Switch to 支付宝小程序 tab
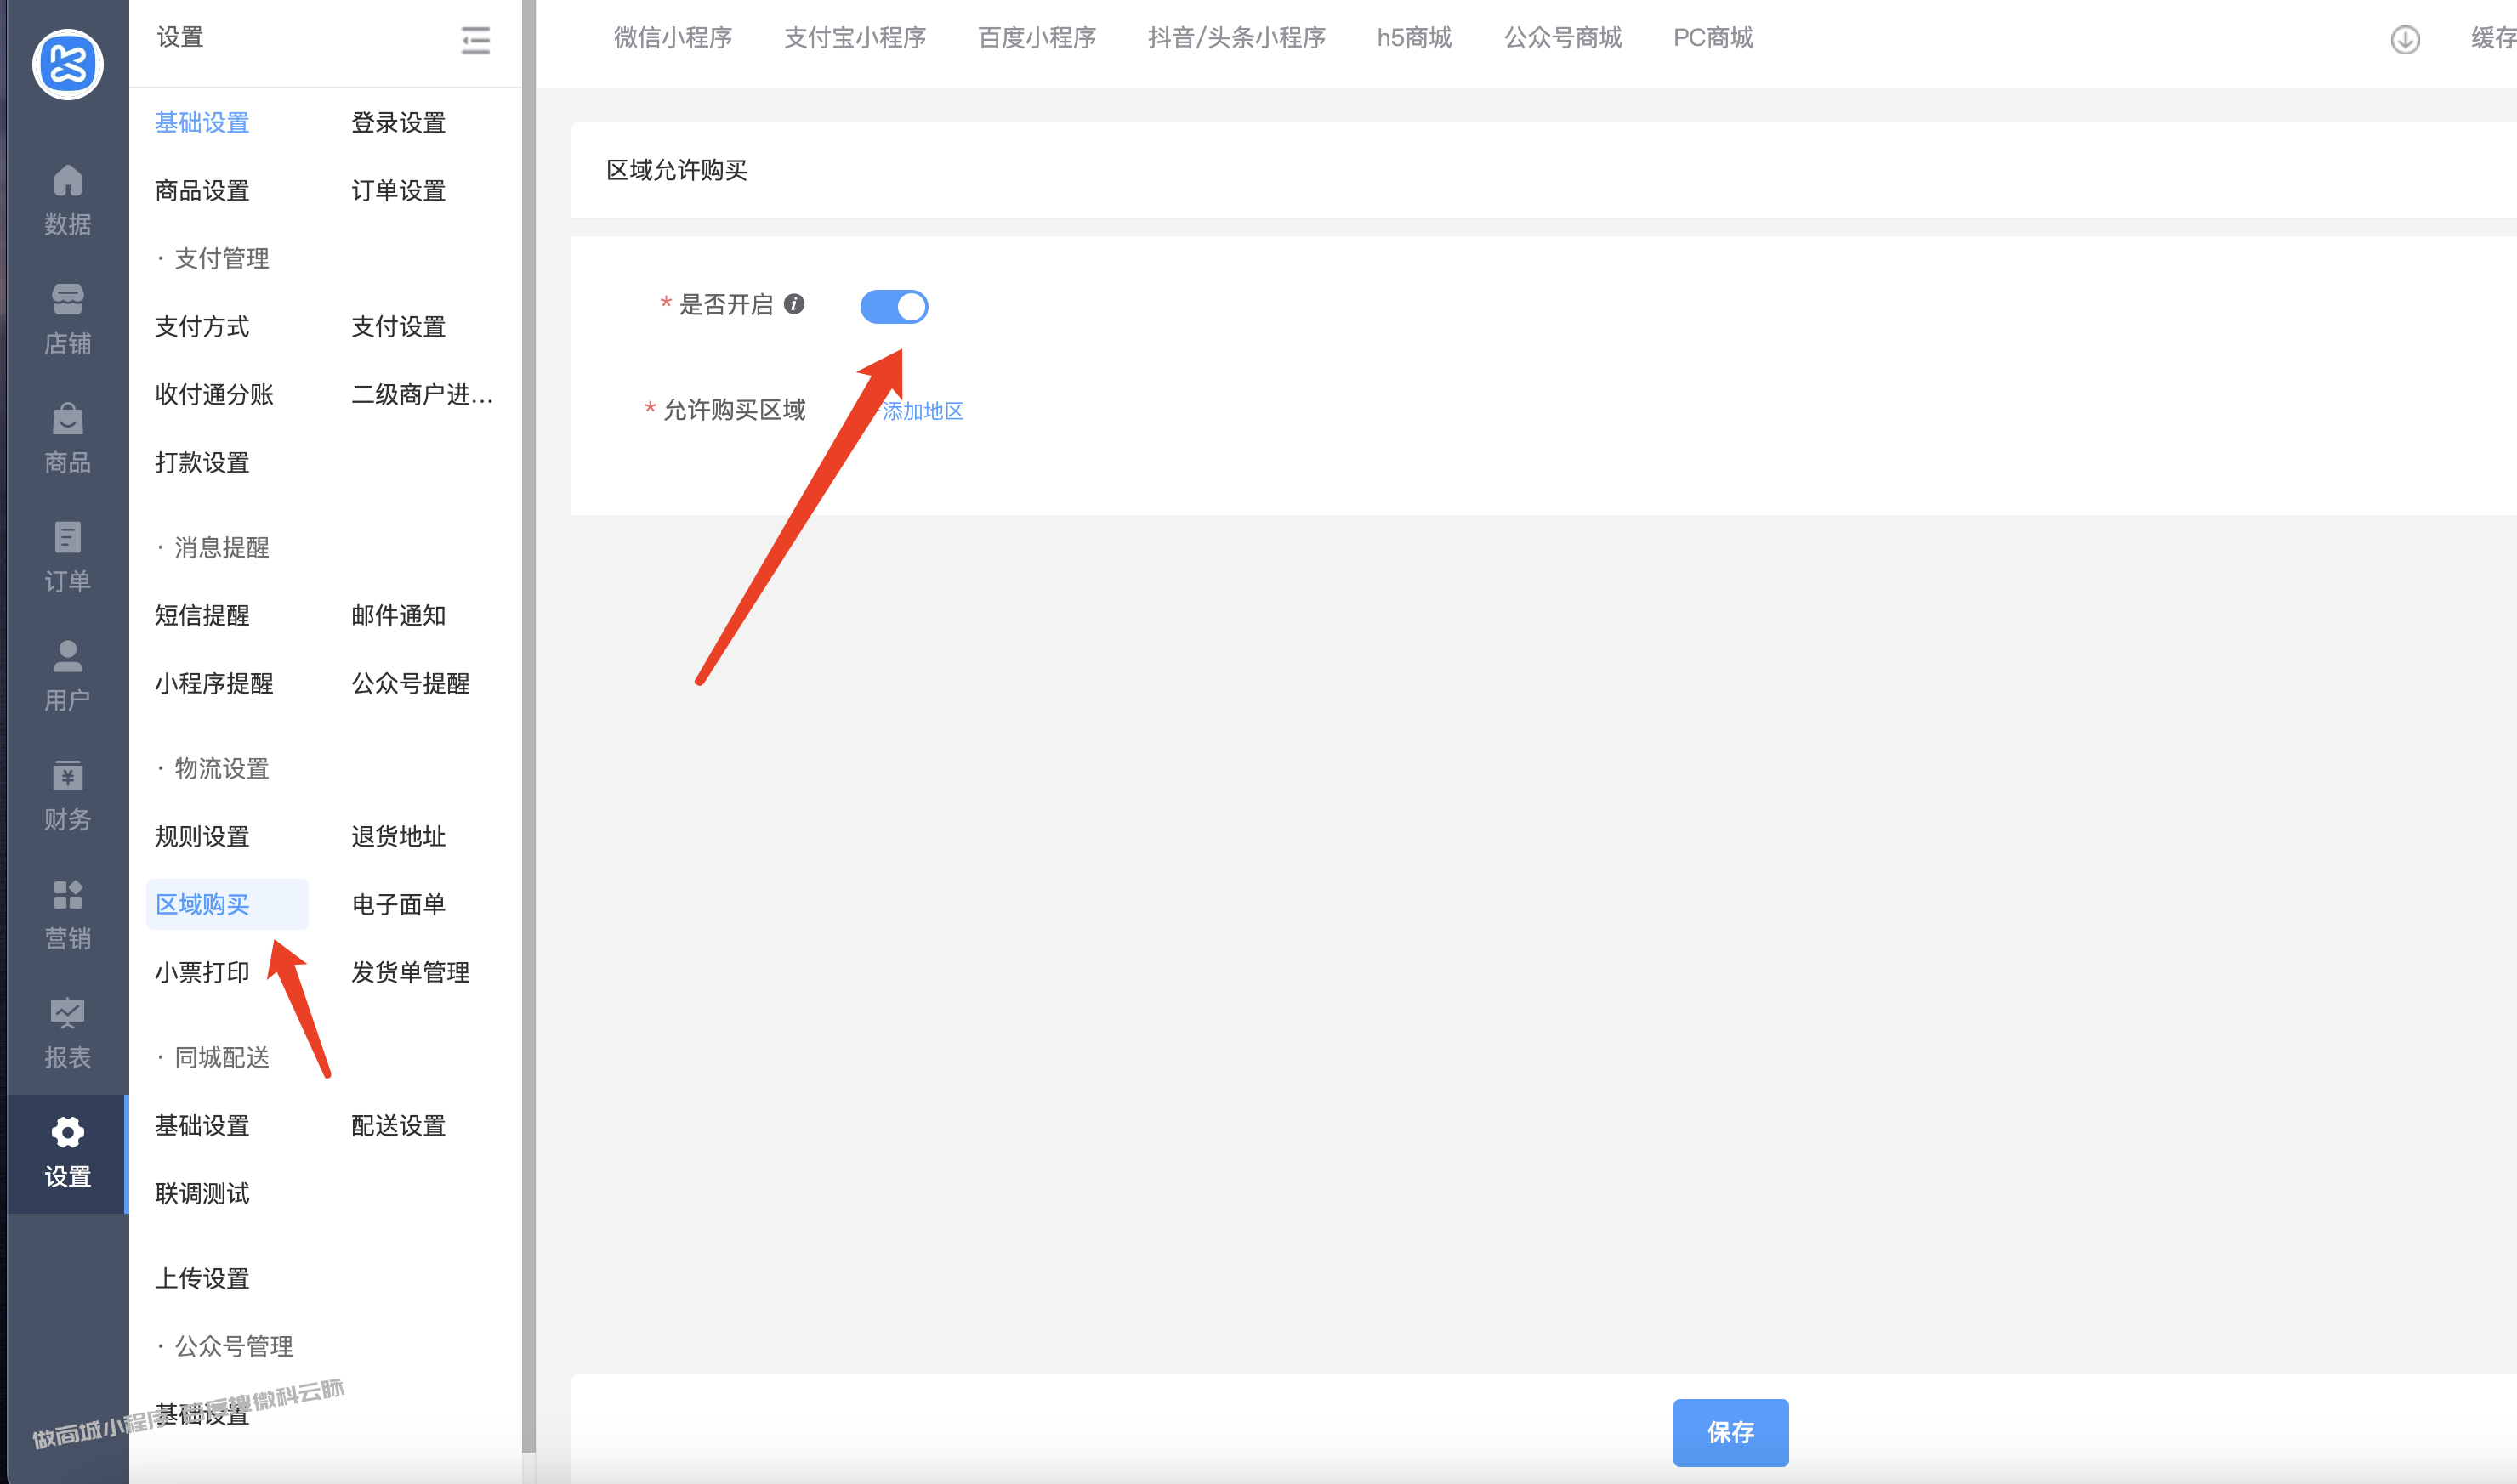This screenshot has height=1484, width=2517. (855, 38)
